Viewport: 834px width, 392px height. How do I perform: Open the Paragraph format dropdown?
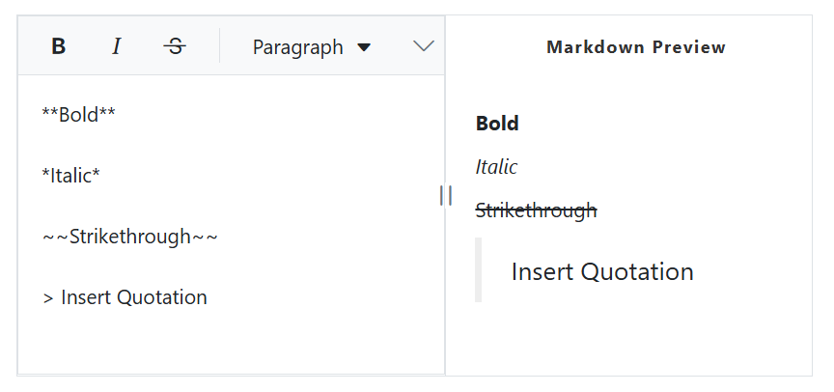click(298, 46)
